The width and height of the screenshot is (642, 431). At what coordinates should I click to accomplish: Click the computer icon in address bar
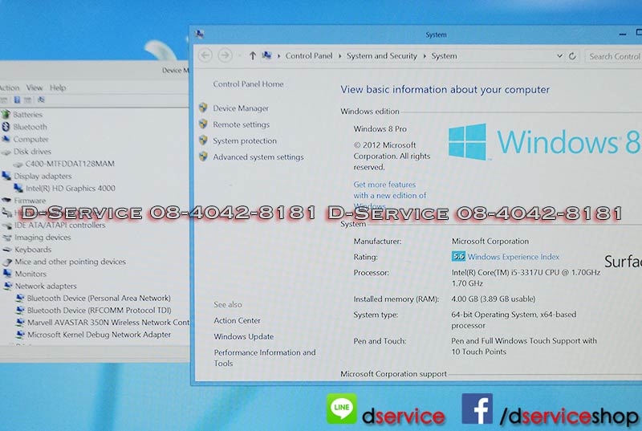(267, 55)
